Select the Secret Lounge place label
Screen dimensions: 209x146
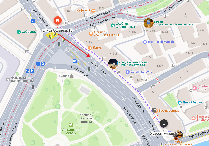click(169, 111)
